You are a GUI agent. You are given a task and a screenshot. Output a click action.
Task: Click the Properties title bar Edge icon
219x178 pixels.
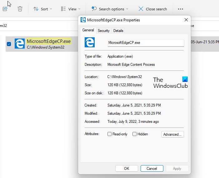tap(83, 20)
